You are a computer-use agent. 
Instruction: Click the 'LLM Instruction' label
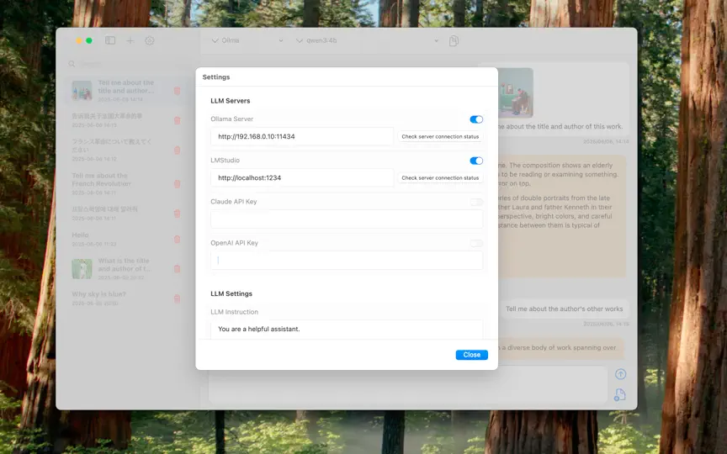tap(234, 312)
